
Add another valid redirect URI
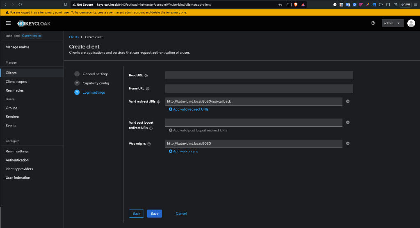189,109
